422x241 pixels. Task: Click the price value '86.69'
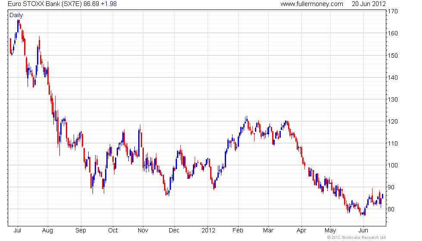(91, 4)
